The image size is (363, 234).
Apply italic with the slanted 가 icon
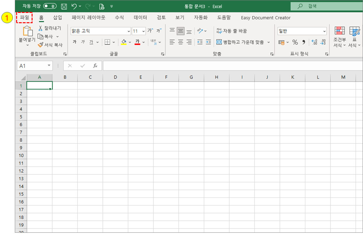(83, 42)
